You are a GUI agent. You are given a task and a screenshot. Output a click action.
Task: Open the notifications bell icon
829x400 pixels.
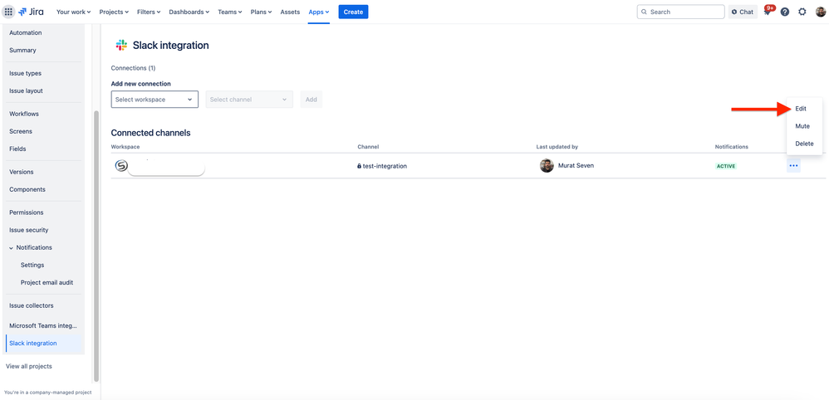click(768, 12)
